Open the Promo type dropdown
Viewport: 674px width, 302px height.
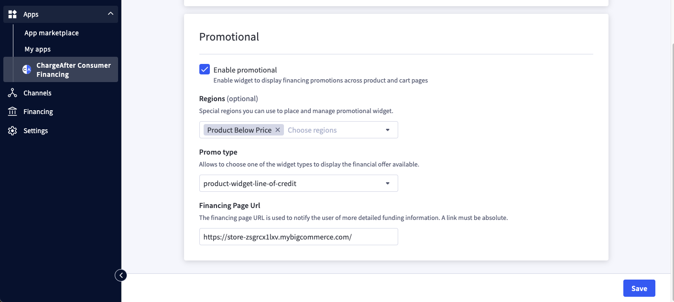(298, 184)
